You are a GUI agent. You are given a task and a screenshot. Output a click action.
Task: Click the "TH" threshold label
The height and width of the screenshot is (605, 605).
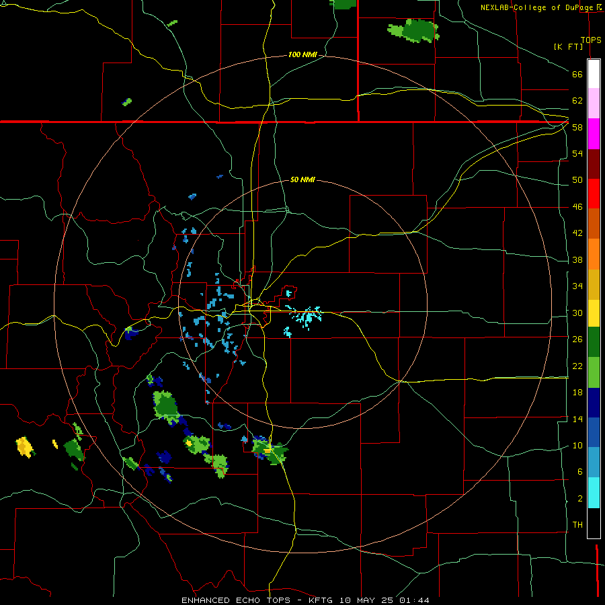pos(577,525)
